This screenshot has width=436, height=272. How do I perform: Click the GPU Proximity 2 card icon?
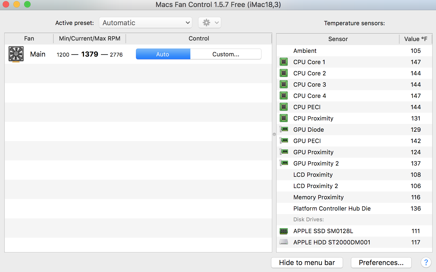(284, 163)
